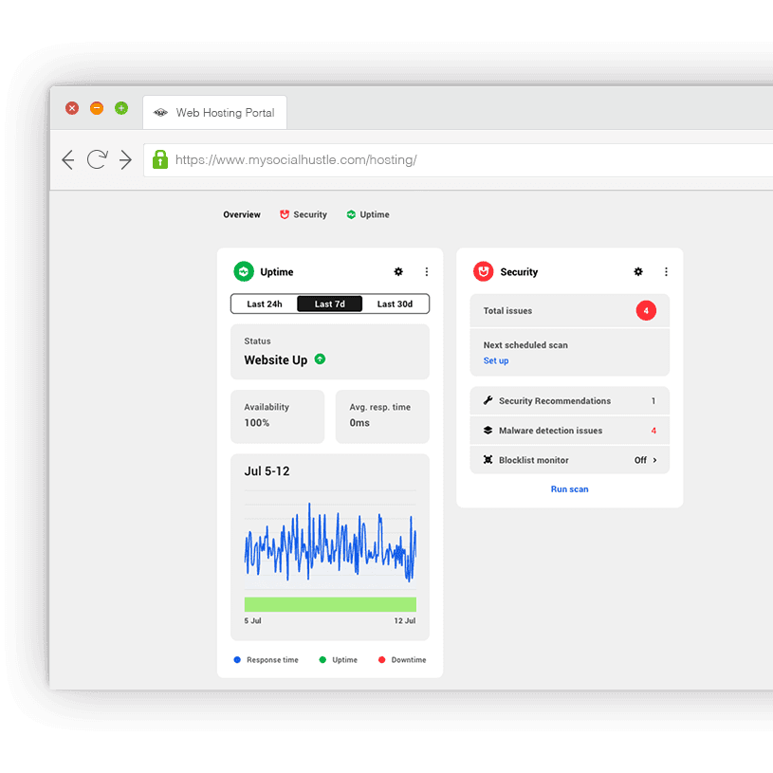Reload the page using the refresh icon

click(96, 159)
